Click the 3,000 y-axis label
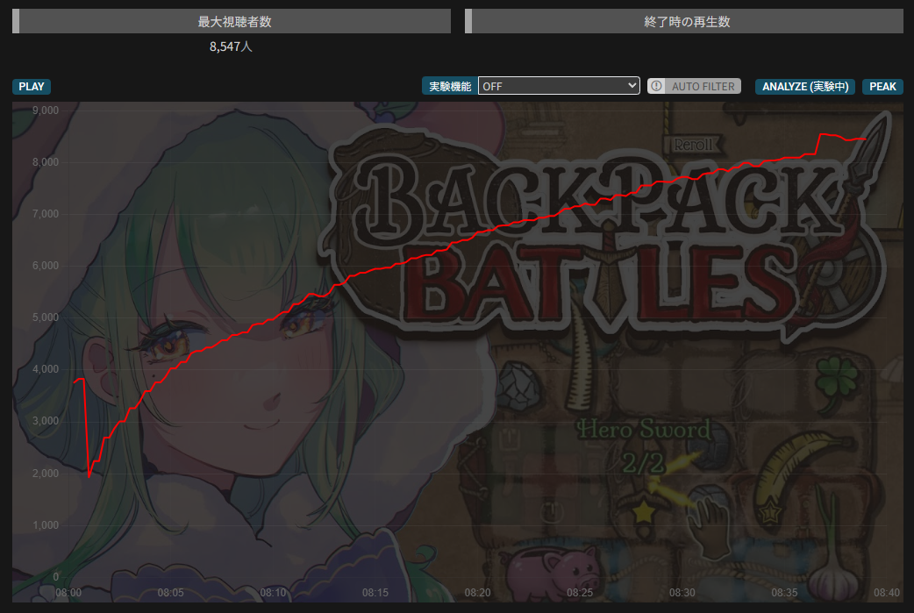The height and width of the screenshot is (613, 914). pyautogui.click(x=46, y=421)
